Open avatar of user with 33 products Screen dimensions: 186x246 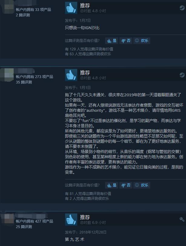click(7, 7)
